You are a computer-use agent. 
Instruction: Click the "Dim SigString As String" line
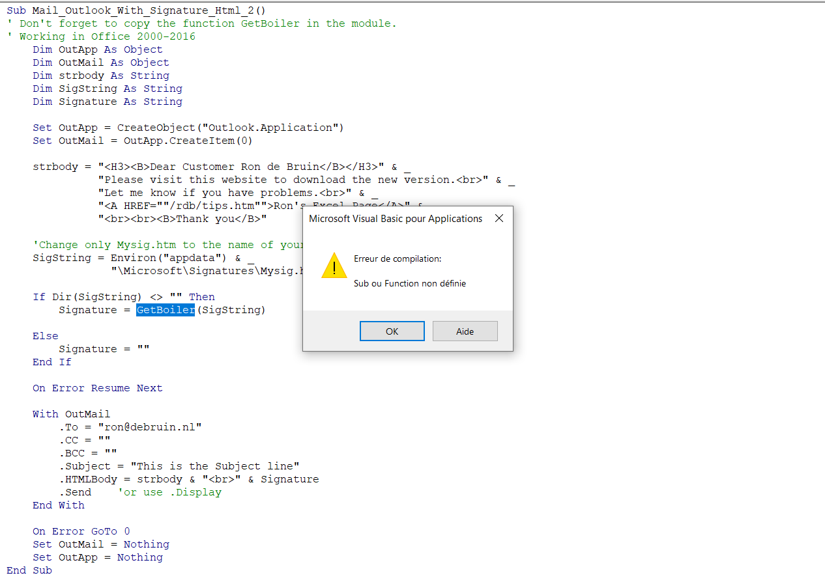[108, 89]
